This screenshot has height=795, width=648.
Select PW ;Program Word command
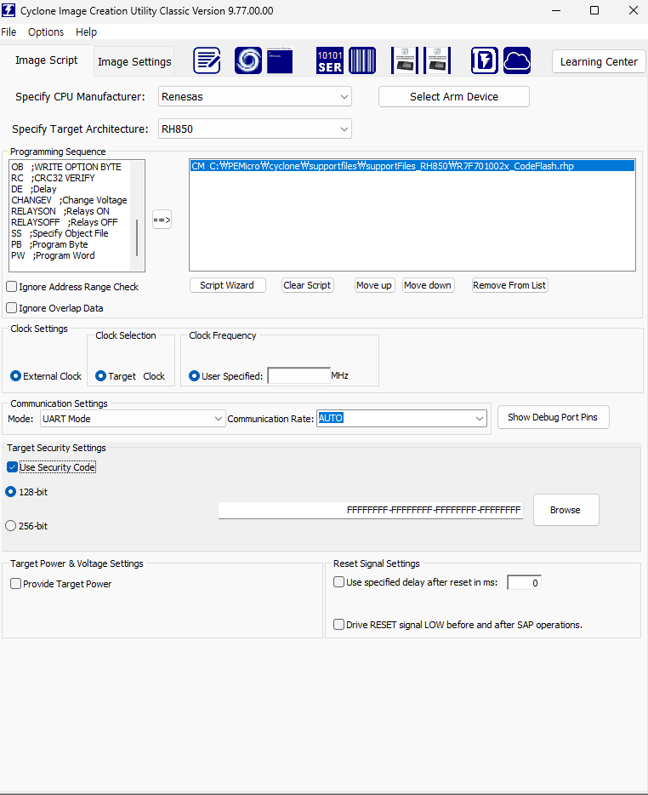tap(54, 255)
